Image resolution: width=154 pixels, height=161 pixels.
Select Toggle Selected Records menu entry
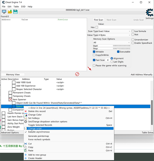[x=69, y=125]
